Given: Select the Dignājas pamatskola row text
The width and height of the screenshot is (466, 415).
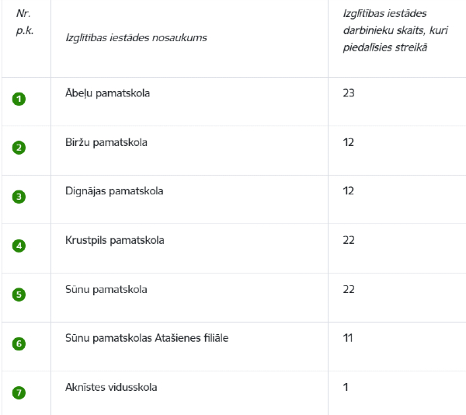Looking at the screenshot, I should [x=114, y=191].
